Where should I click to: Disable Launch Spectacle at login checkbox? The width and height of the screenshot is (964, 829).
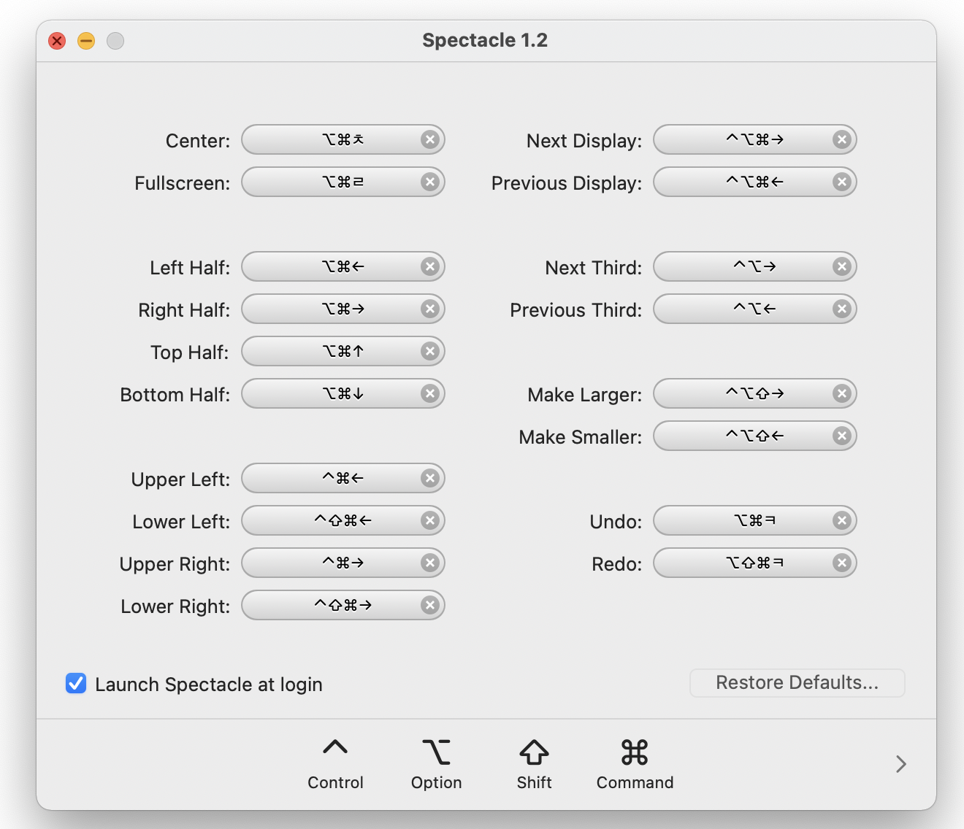point(76,683)
